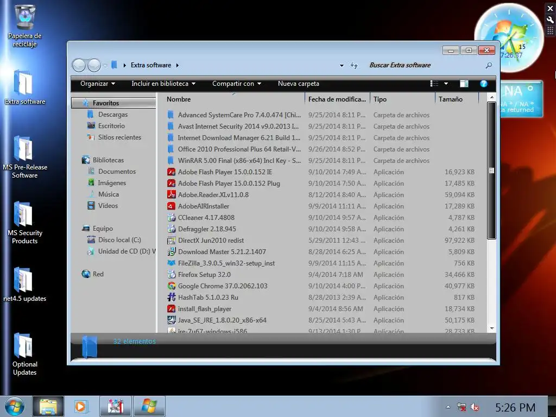Select Red in the navigation pane
Screen dimensions: 556x417
98,274
